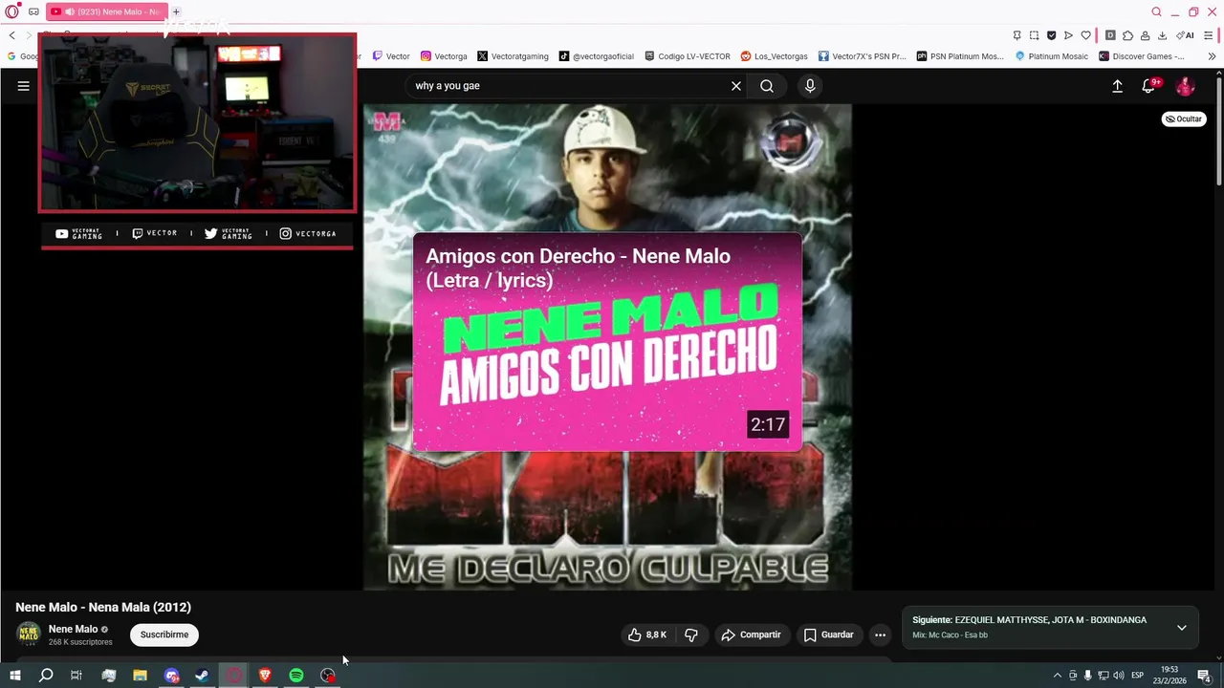Open the Windows notification center
1224x688 pixels.
[x=1205, y=676]
